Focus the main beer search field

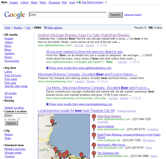(x=68, y=15)
